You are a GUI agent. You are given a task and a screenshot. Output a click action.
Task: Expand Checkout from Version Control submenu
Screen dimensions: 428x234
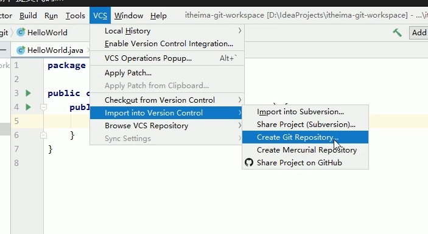(x=167, y=100)
